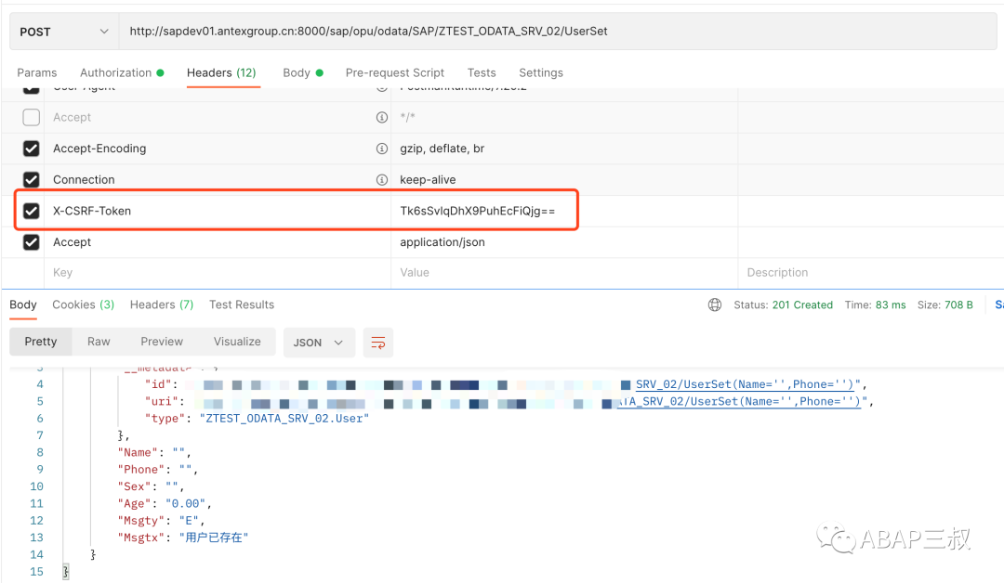This screenshot has height=583, width=1004.
Task: Click the Connection key name
Action: [x=84, y=179]
